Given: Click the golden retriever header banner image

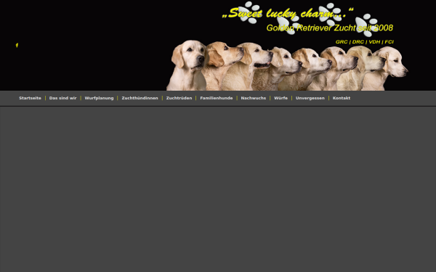Looking at the screenshot, I should pos(287,65).
